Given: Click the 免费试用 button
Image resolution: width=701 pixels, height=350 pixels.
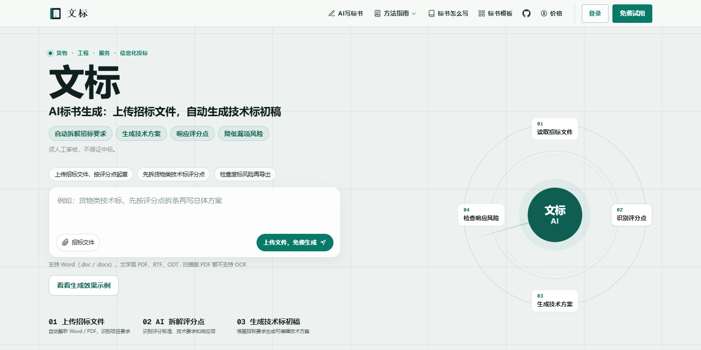Looking at the screenshot, I should (x=632, y=14).
